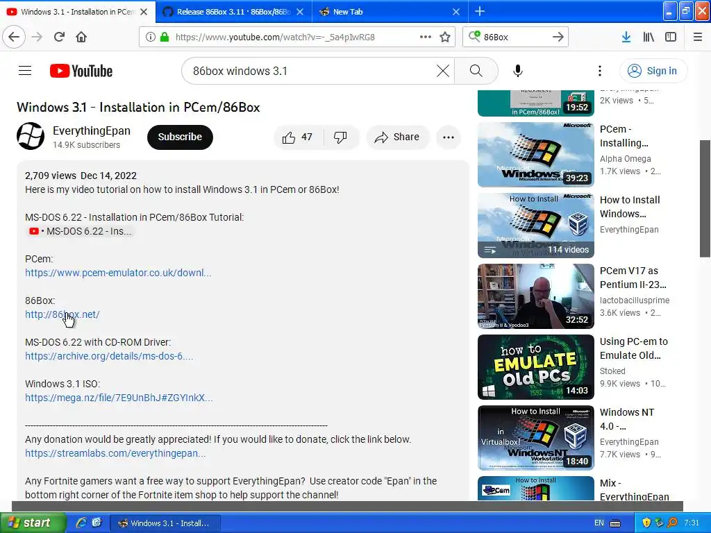Open the 86box.net link
The width and height of the screenshot is (711, 533).
click(x=62, y=314)
